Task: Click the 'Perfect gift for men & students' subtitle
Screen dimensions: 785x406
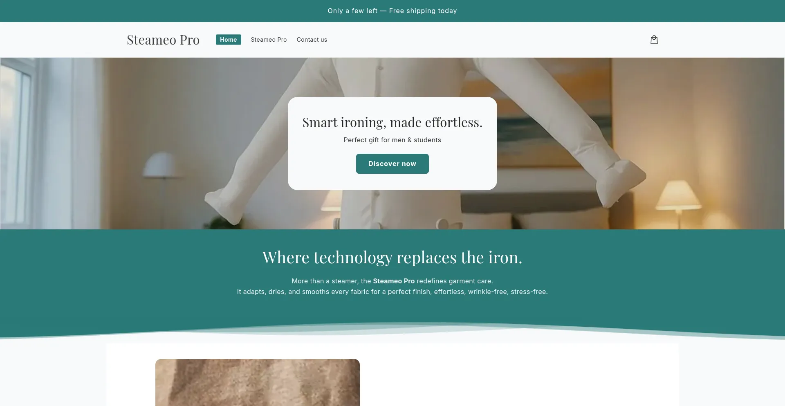Action: (x=392, y=140)
